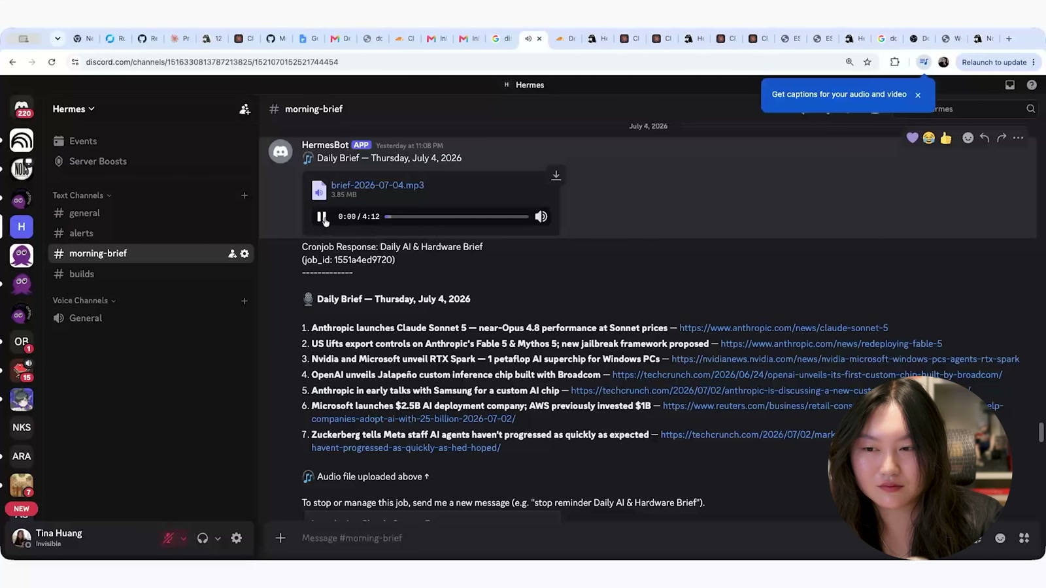Create a new text channel plus icon
This screenshot has width=1046, height=588.
pyautogui.click(x=245, y=195)
